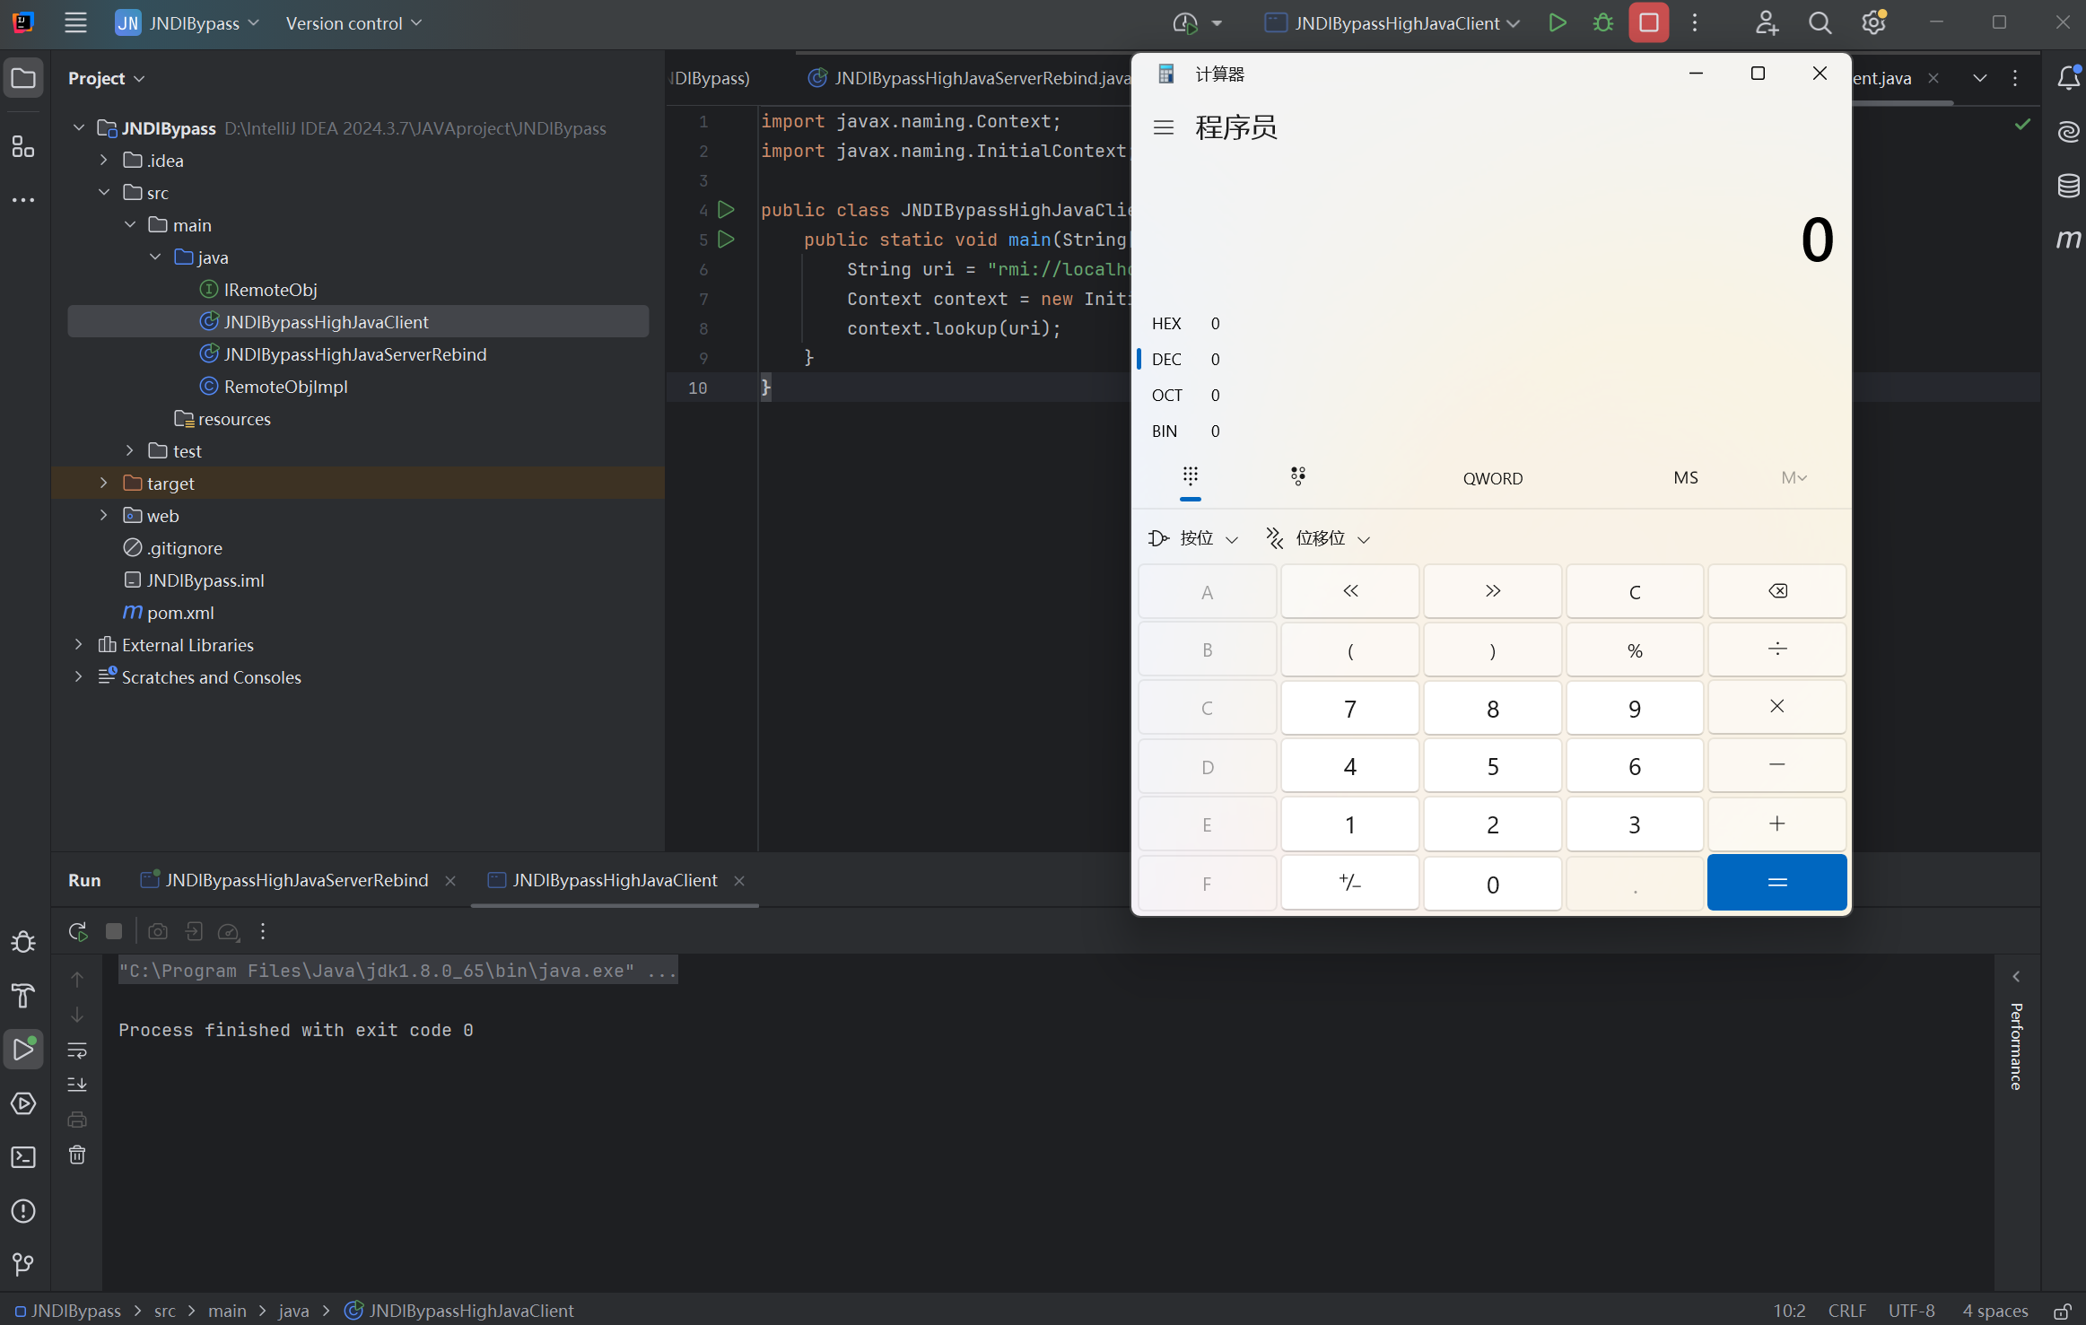The image size is (2086, 1325).
Task: Open the calculator navigation menu
Action: pos(1164,128)
